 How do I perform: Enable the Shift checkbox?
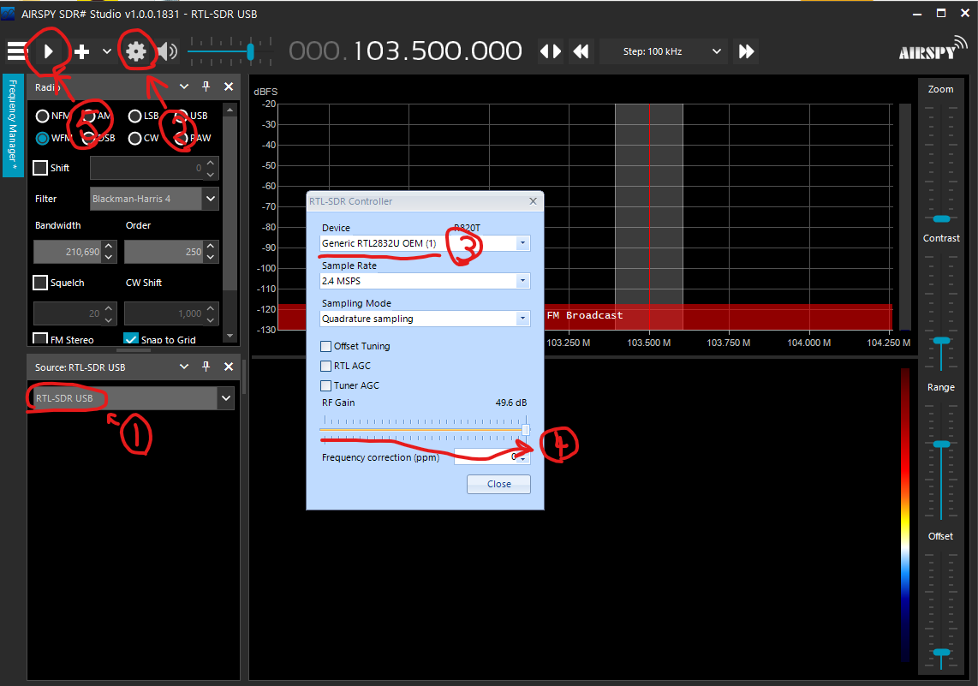(40, 168)
